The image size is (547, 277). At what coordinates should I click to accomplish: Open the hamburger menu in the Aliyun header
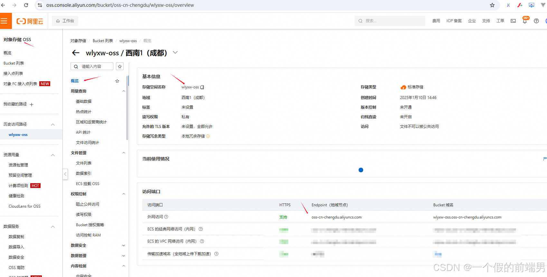click(x=4, y=21)
